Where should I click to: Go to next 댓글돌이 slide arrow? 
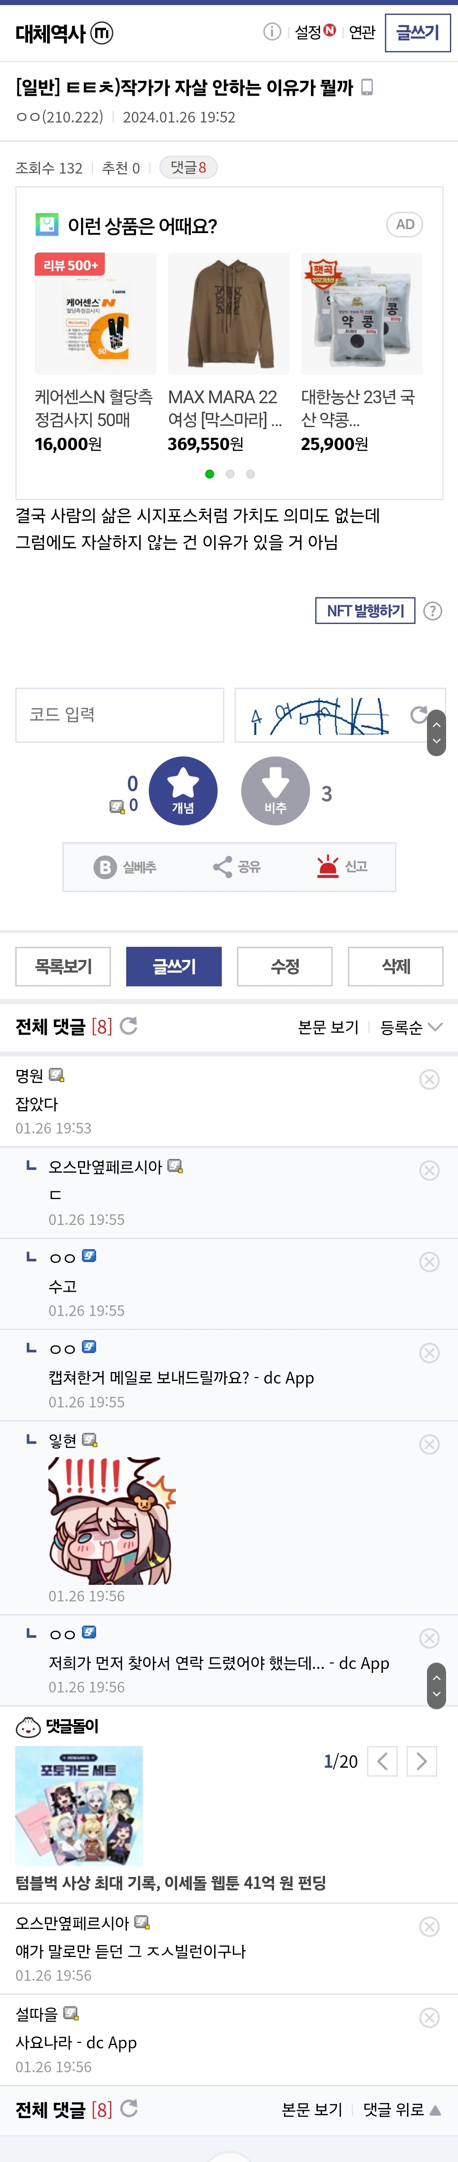422,1761
